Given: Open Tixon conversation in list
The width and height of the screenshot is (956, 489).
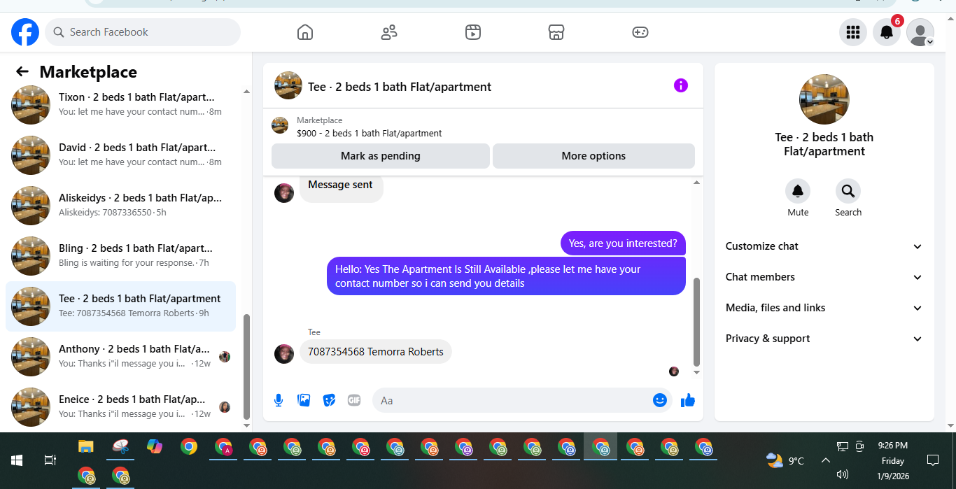Looking at the screenshot, I should (x=120, y=105).
